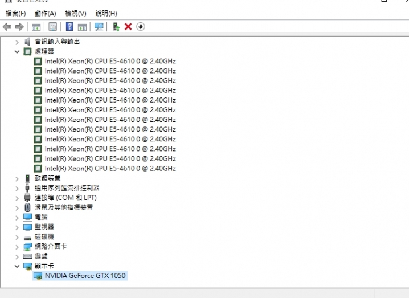
Task: Select the 監視器 label
Action: click(44, 227)
